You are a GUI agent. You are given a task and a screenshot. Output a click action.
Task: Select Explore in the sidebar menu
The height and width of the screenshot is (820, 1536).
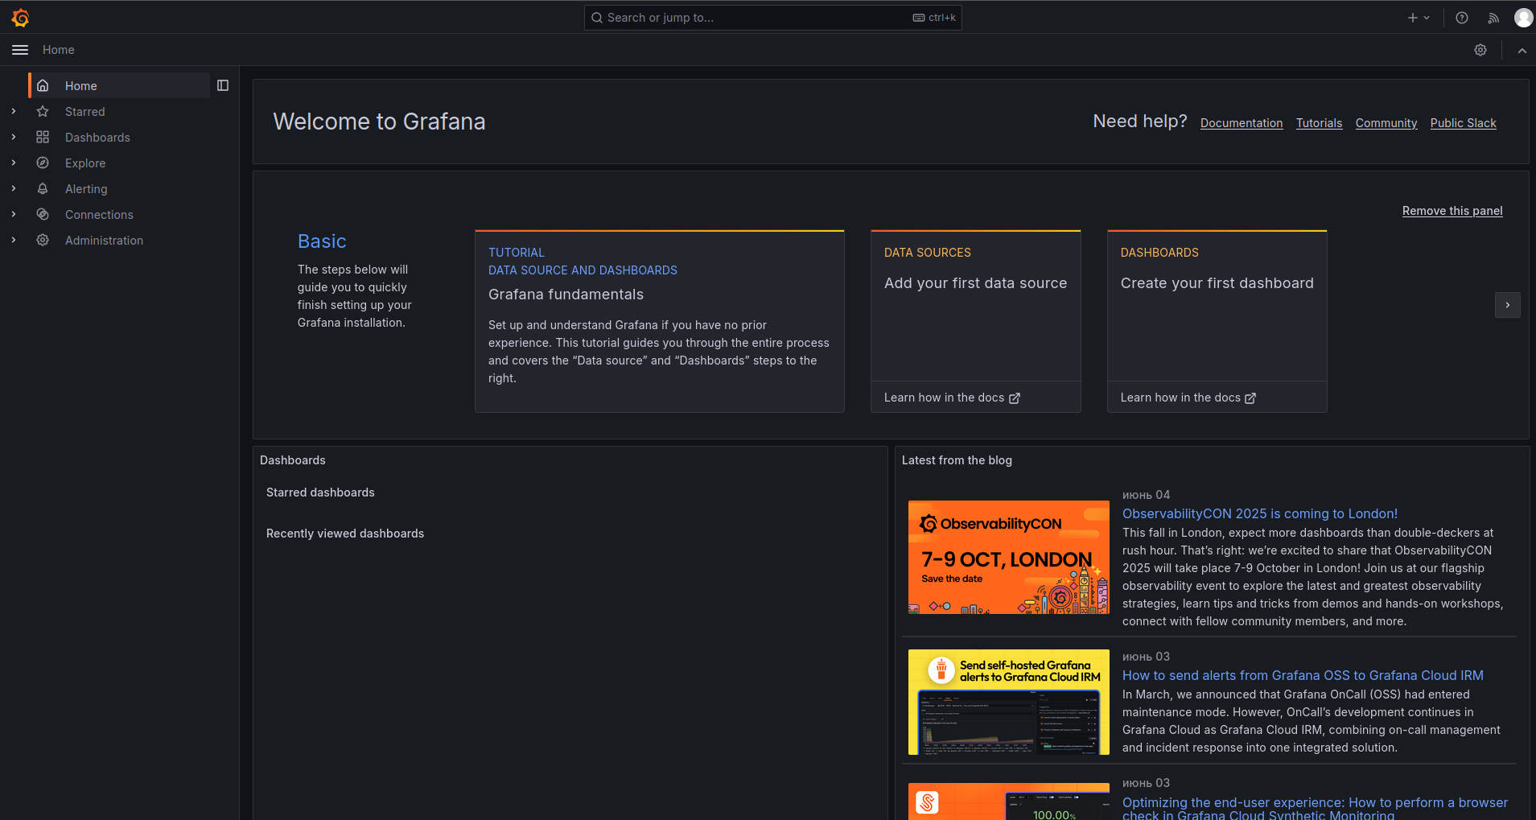click(x=84, y=163)
